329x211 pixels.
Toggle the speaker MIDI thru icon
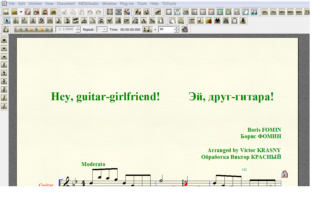pyautogui.click(x=185, y=29)
